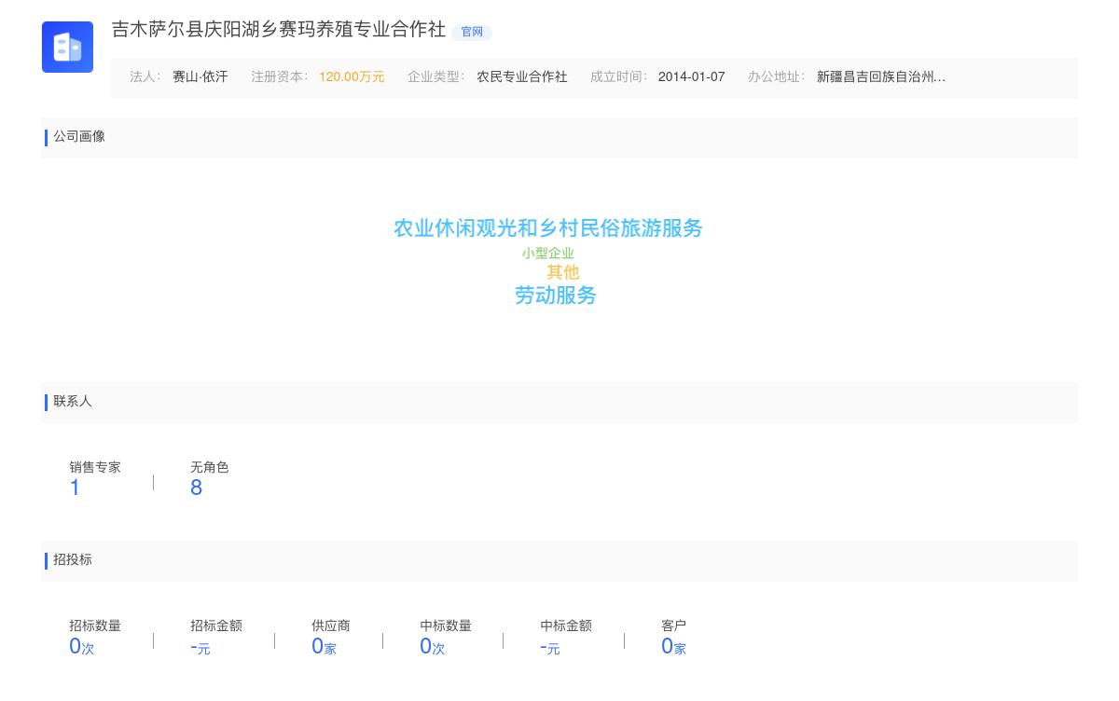The height and width of the screenshot is (701, 1119).
Task: Click the blue company logo icon
Action: tap(67, 47)
